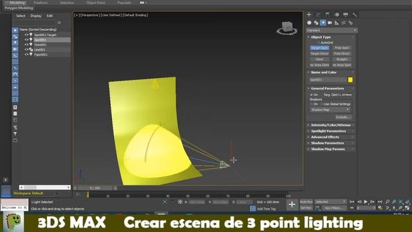
Task: Open the Freeform ribbon tab
Action: pyautogui.click(x=41, y=3)
